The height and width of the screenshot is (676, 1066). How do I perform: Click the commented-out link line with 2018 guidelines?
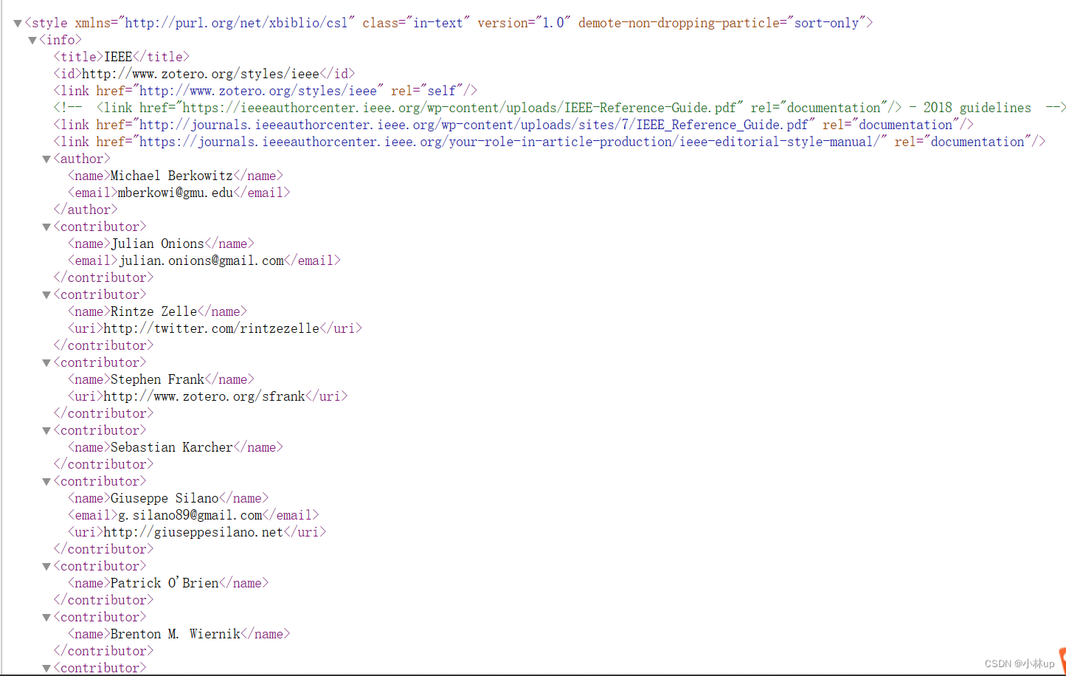559,108
